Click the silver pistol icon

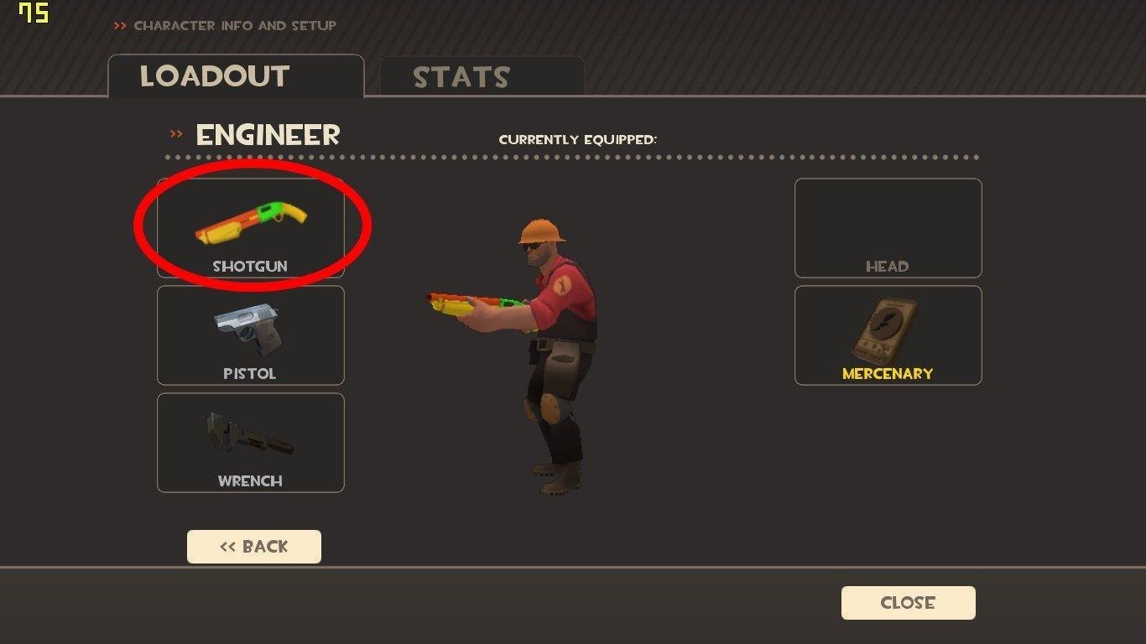tap(247, 331)
